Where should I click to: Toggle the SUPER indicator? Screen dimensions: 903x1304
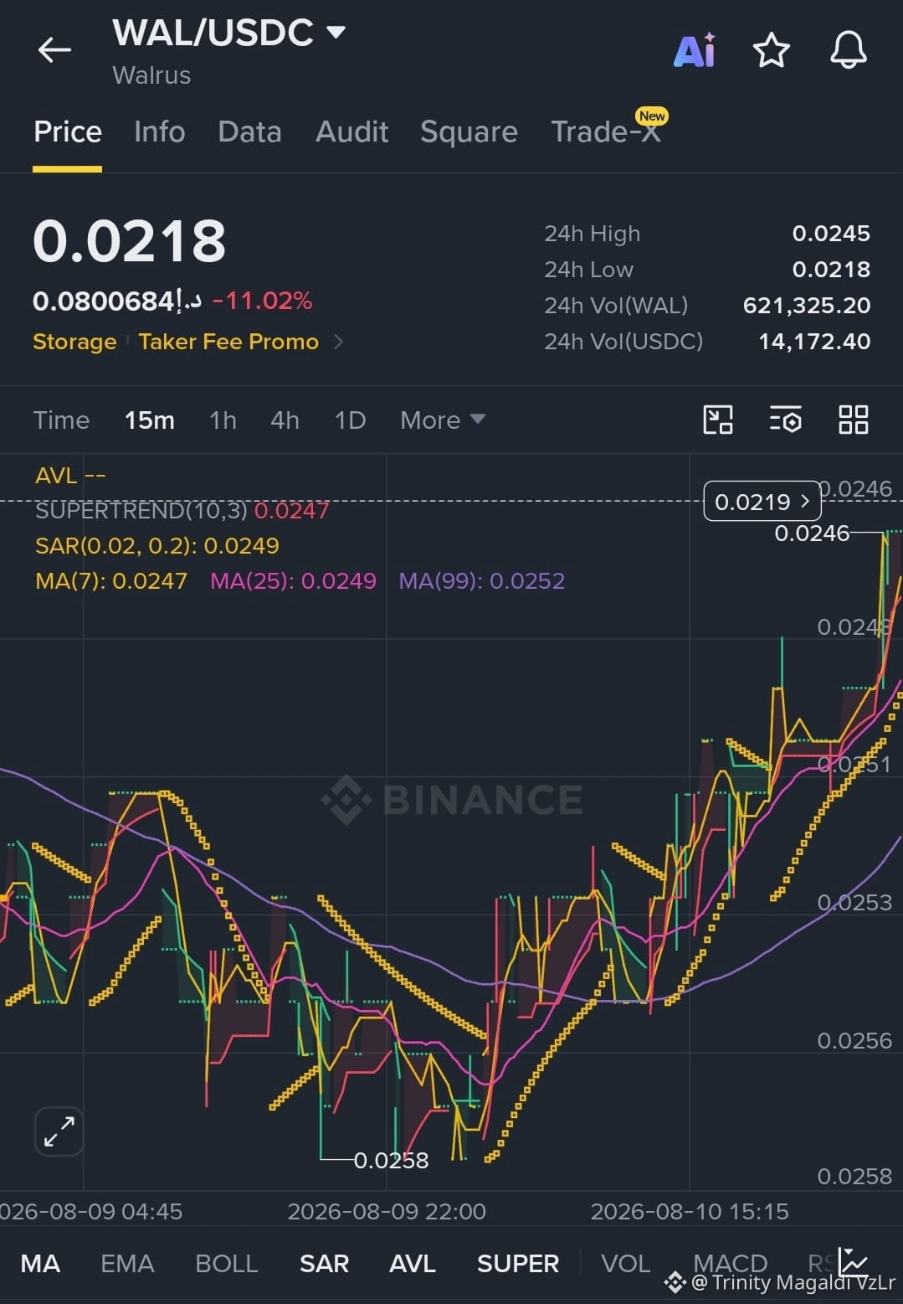(x=517, y=1263)
